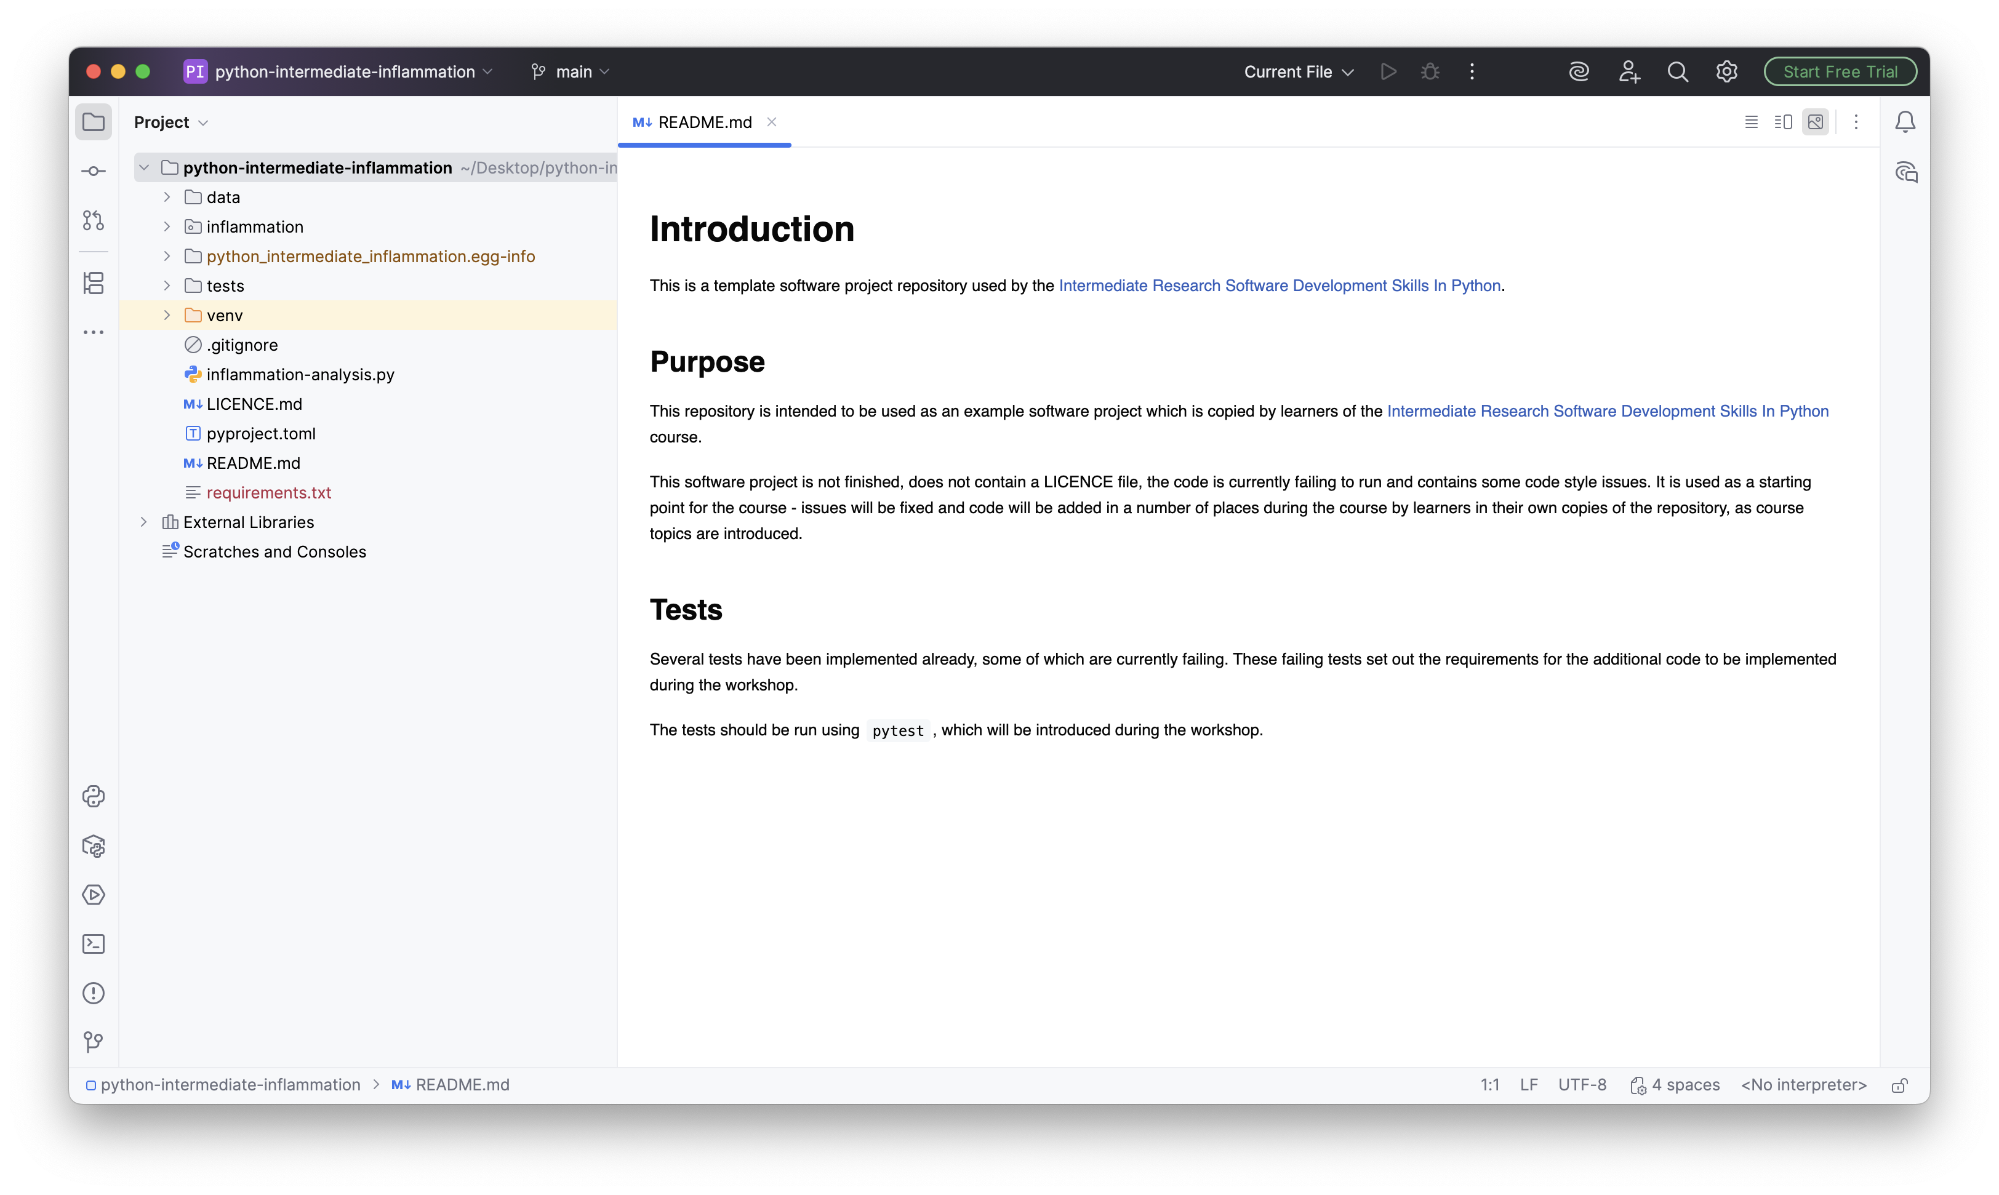
Task: Click the Start Free Trial button
Action: 1840,71
